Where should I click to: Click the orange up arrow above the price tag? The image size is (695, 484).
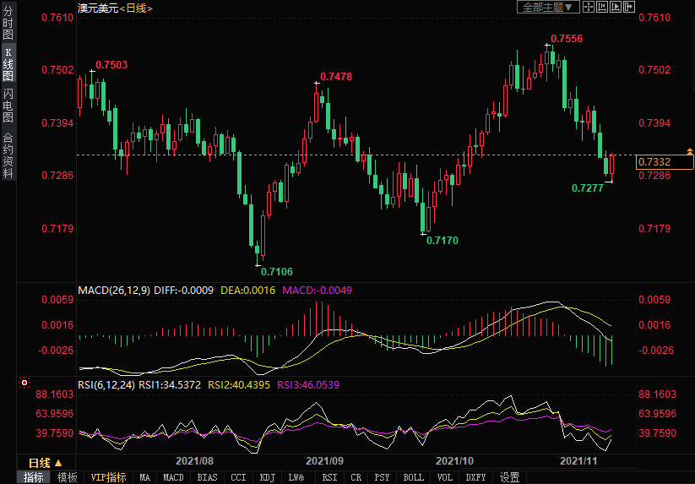click(x=690, y=150)
